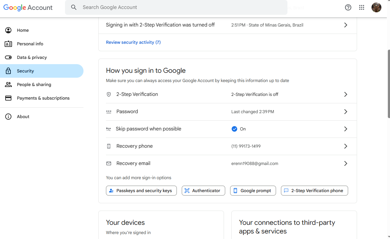Click the "Your devices" card heading
This screenshot has height=239, width=390.
pyautogui.click(x=125, y=223)
